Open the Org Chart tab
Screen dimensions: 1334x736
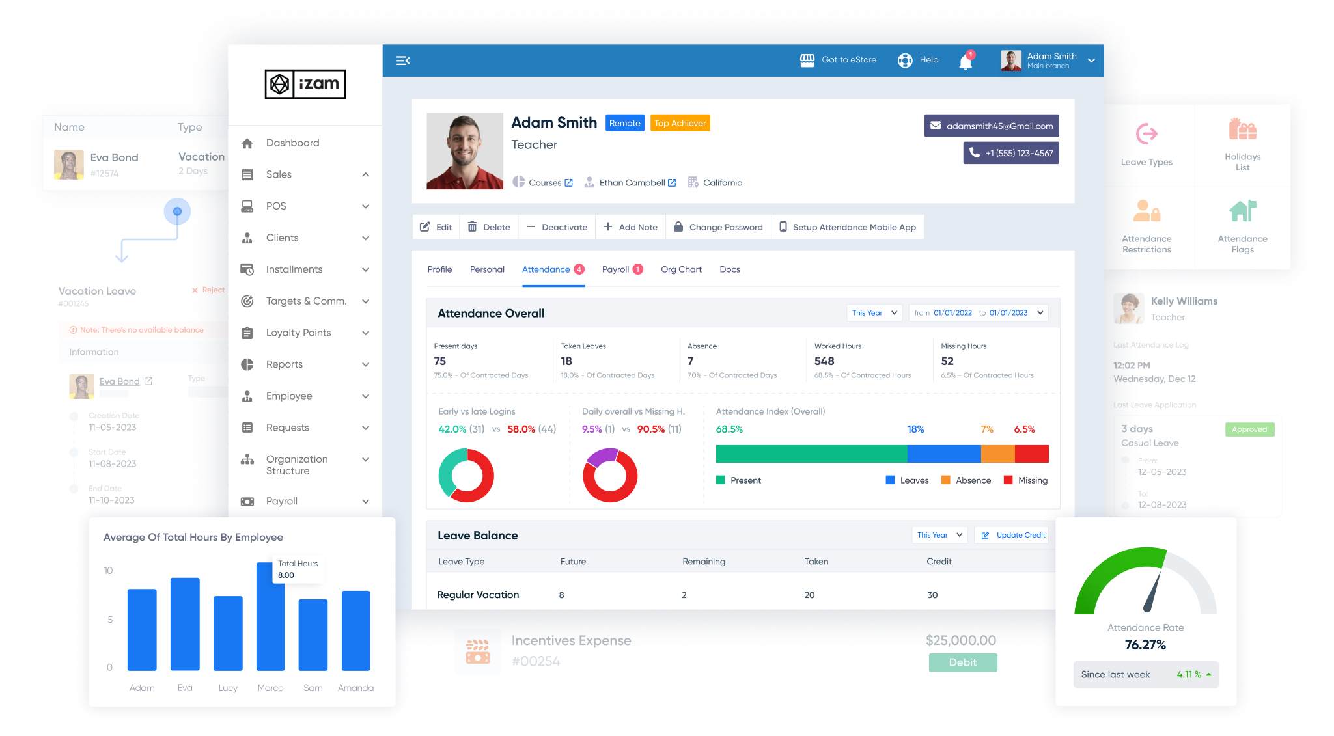click(x=681, y=269)
